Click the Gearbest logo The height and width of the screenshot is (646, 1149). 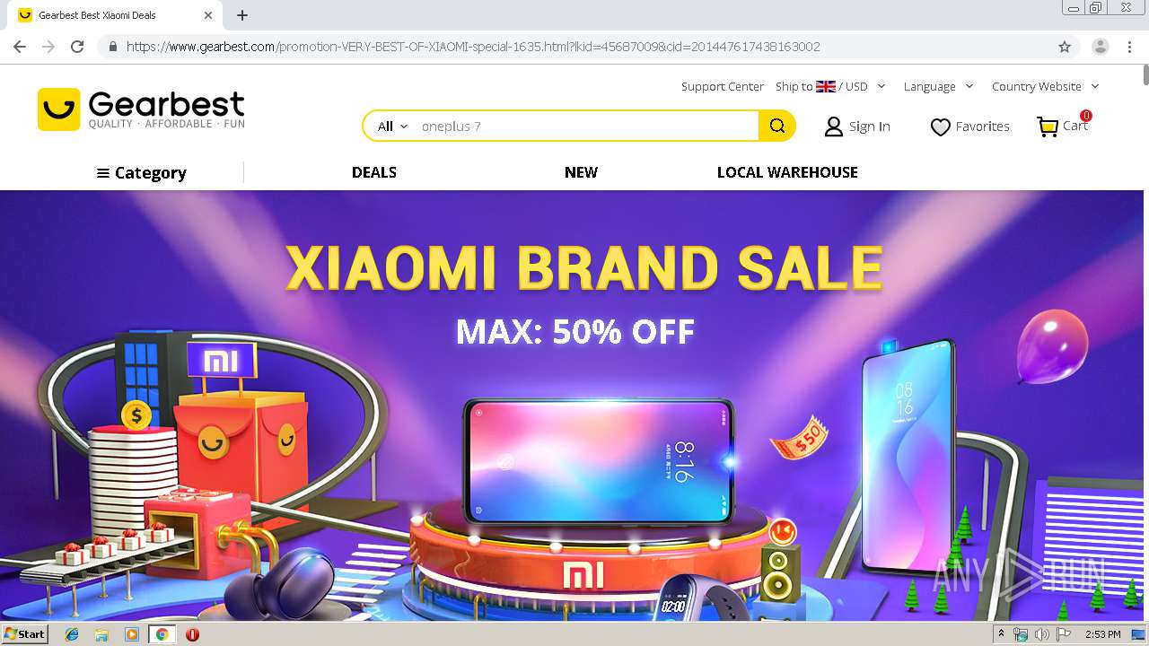pyautogui.click(x=141, y=109)
